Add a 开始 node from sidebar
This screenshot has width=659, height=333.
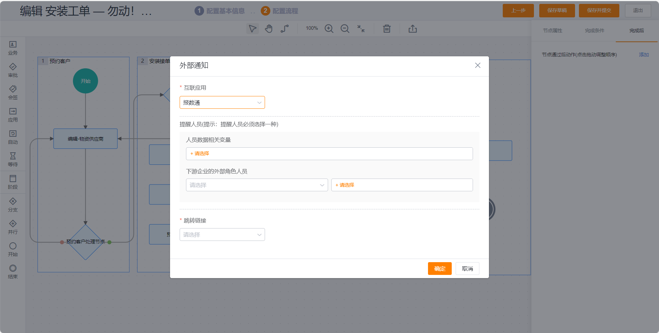pyautogui.click(x=13, y=250)
